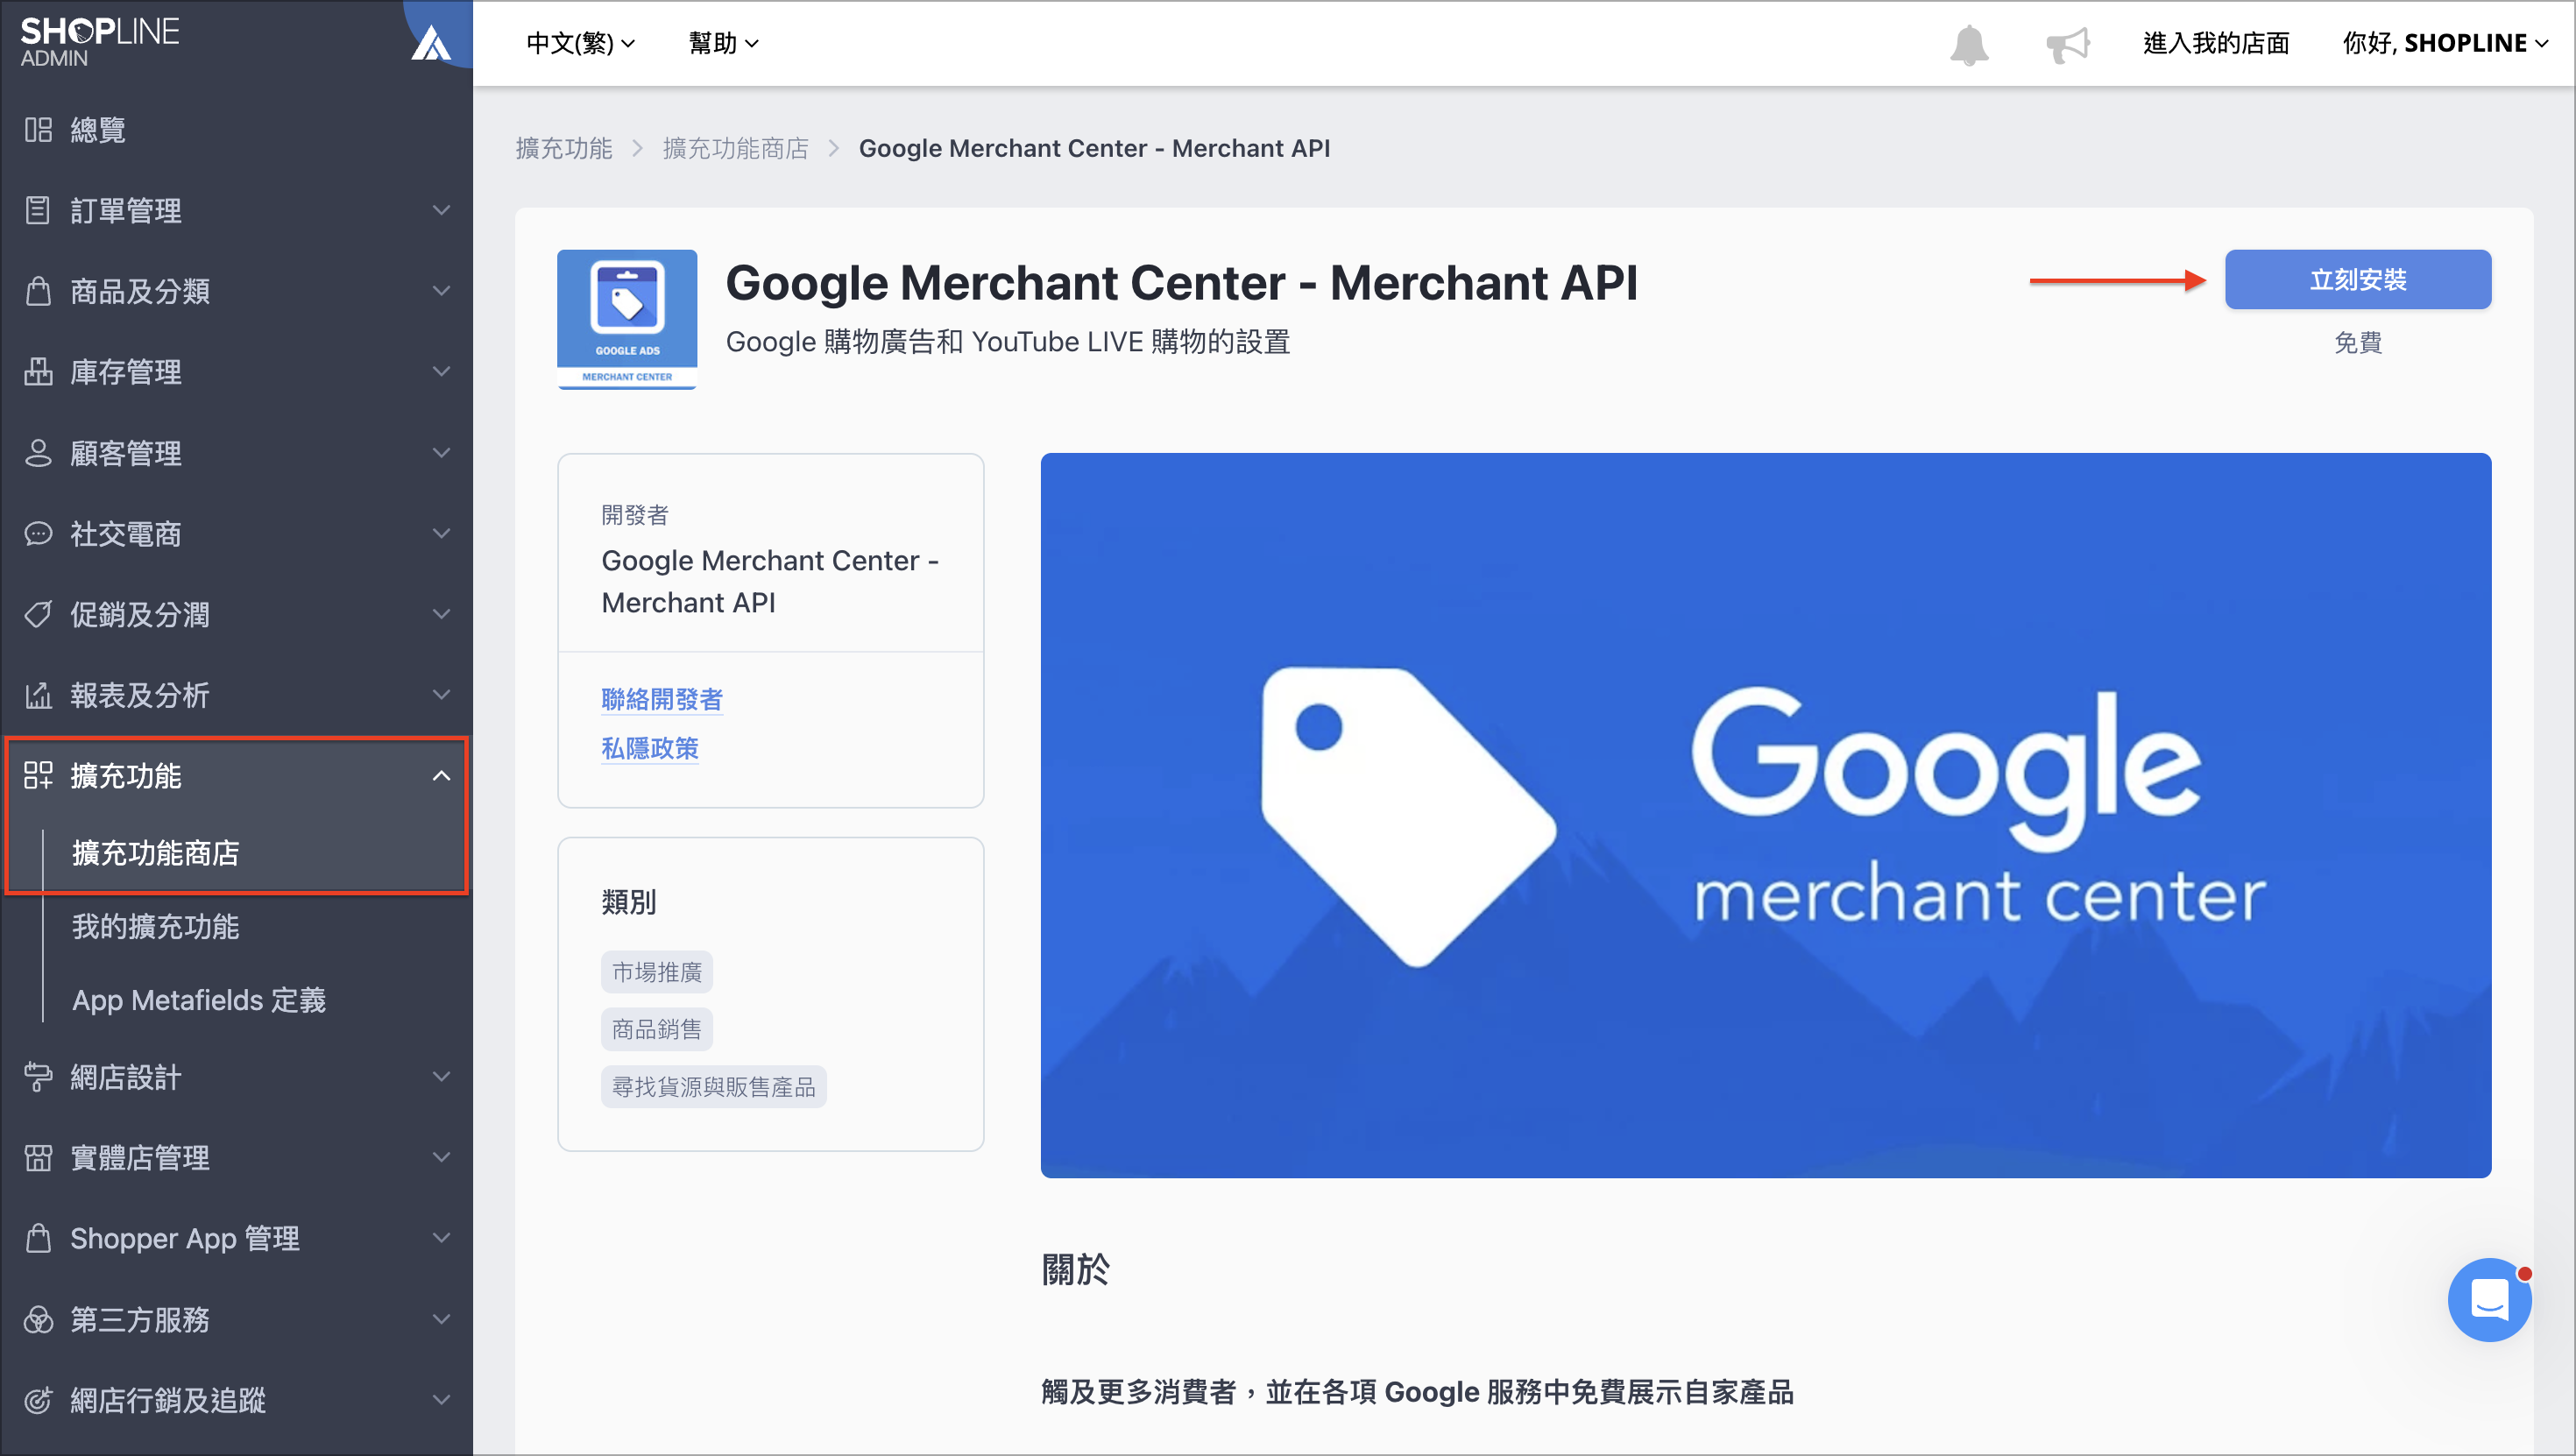Click the 實體店管理 storefront icon
Viewport: 2576px width, 1456px height.
coord(38,1158)
